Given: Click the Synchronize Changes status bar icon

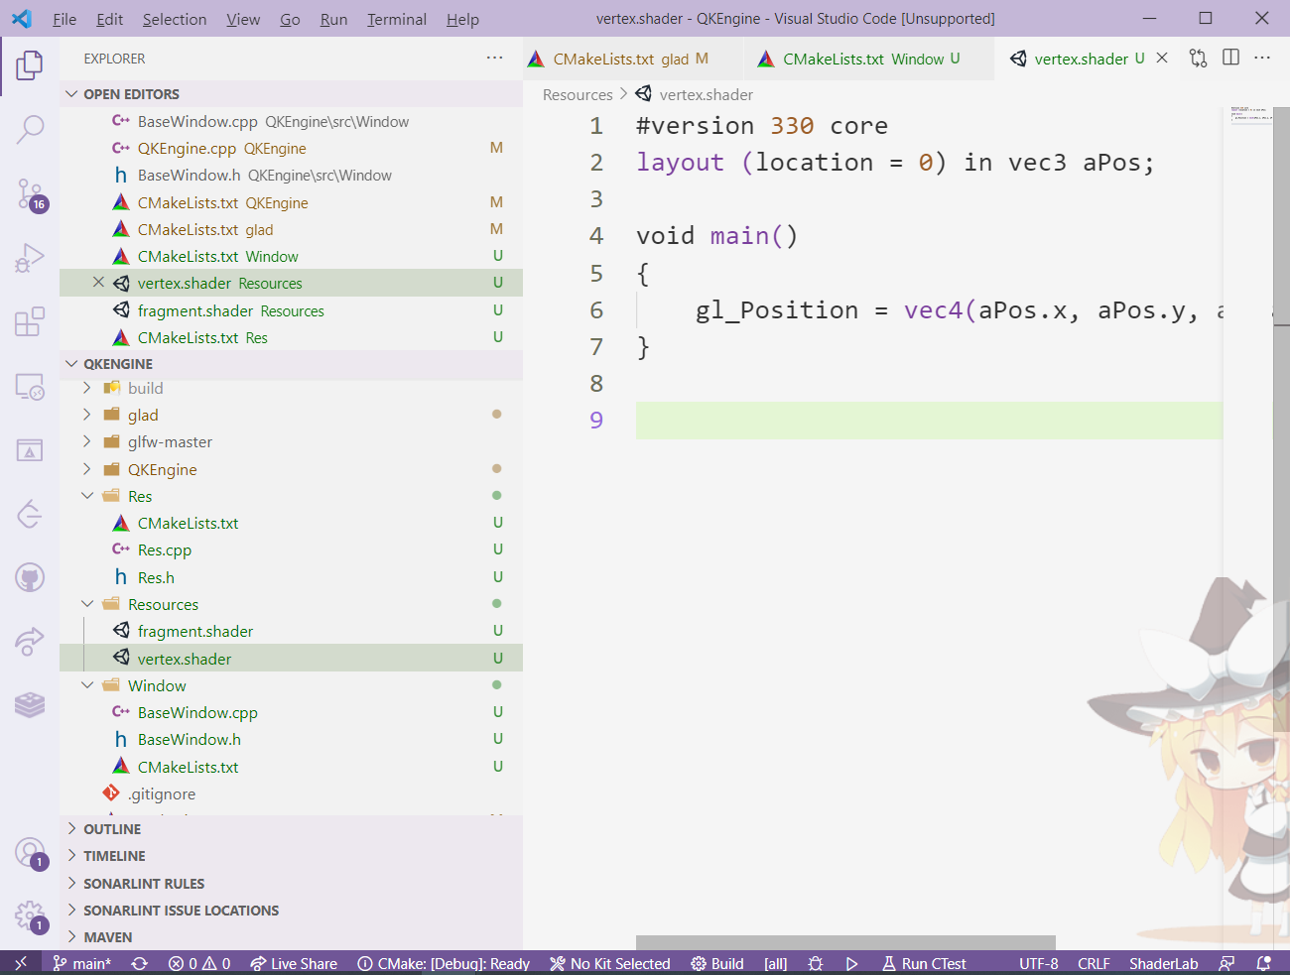Looking at the screenshot, I should [x=140, y=963].
